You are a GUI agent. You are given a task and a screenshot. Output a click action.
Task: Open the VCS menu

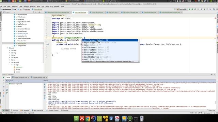[x=51, y=6]
